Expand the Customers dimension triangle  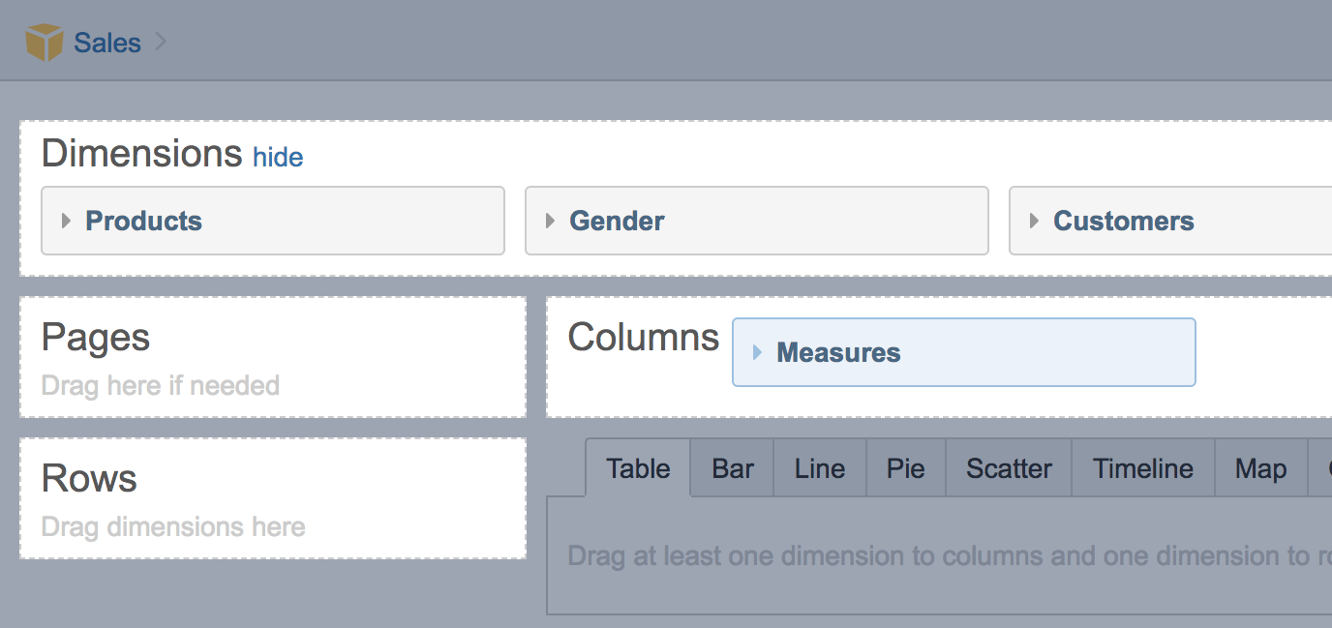point(1034,221)
